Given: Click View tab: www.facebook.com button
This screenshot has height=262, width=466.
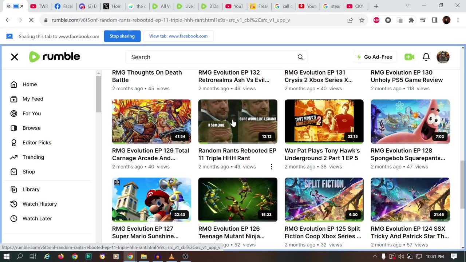Looking at the screenshot, I should (x=178, y=36).
